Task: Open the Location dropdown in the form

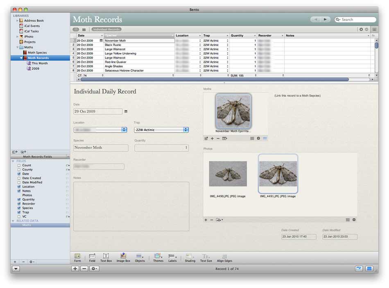Action: click(x=100, y=129)
